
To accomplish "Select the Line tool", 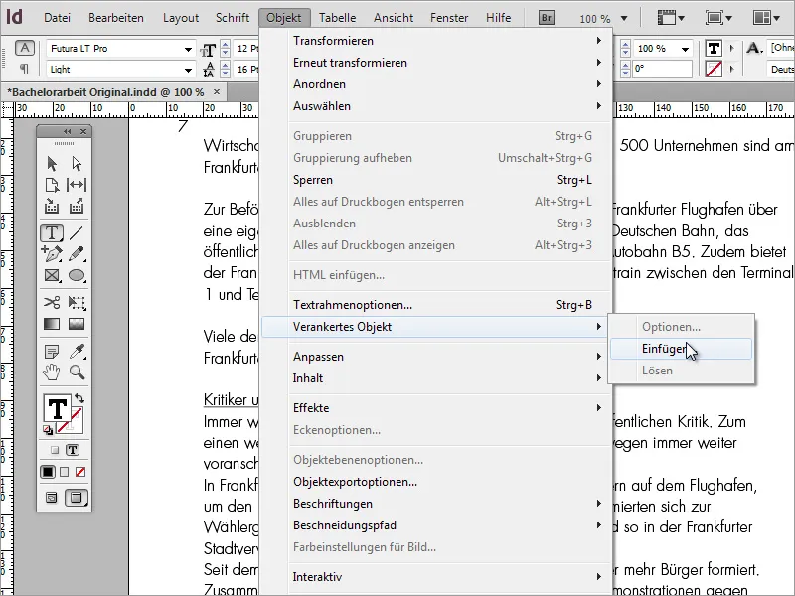I will pos(77,233).
